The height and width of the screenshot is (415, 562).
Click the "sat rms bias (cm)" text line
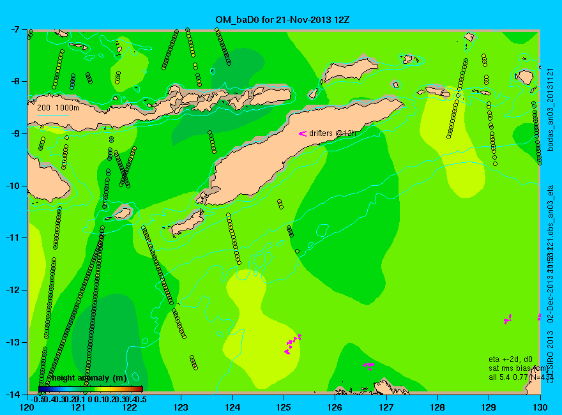(x=519, y=368)
